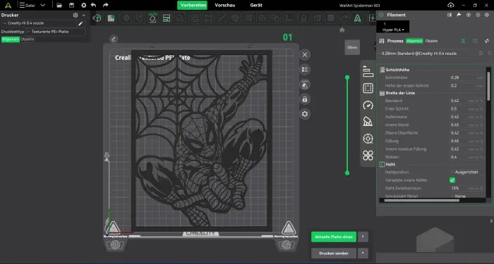Collapse the Drucker panel with double chevron
Image resolution: width=494 pixels, height=264 pixels.
click(83, 15)
